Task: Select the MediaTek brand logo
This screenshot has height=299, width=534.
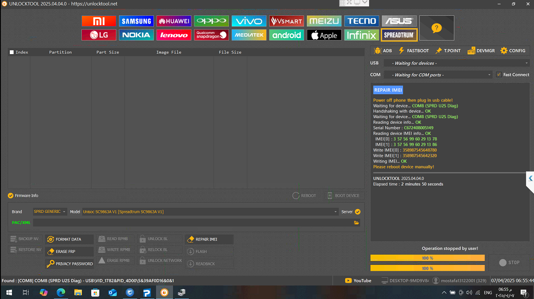Action: click(249, 35)
